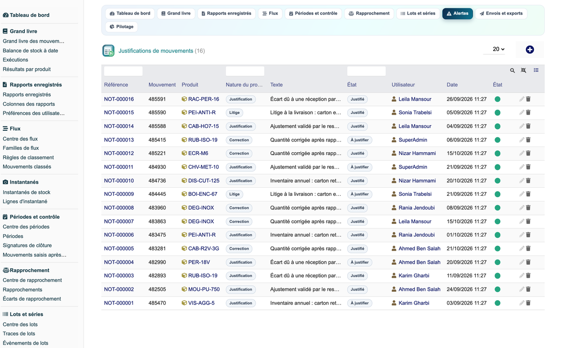Sort by the Mouvement column header
563x348 pixels.
tap(162, 85)
